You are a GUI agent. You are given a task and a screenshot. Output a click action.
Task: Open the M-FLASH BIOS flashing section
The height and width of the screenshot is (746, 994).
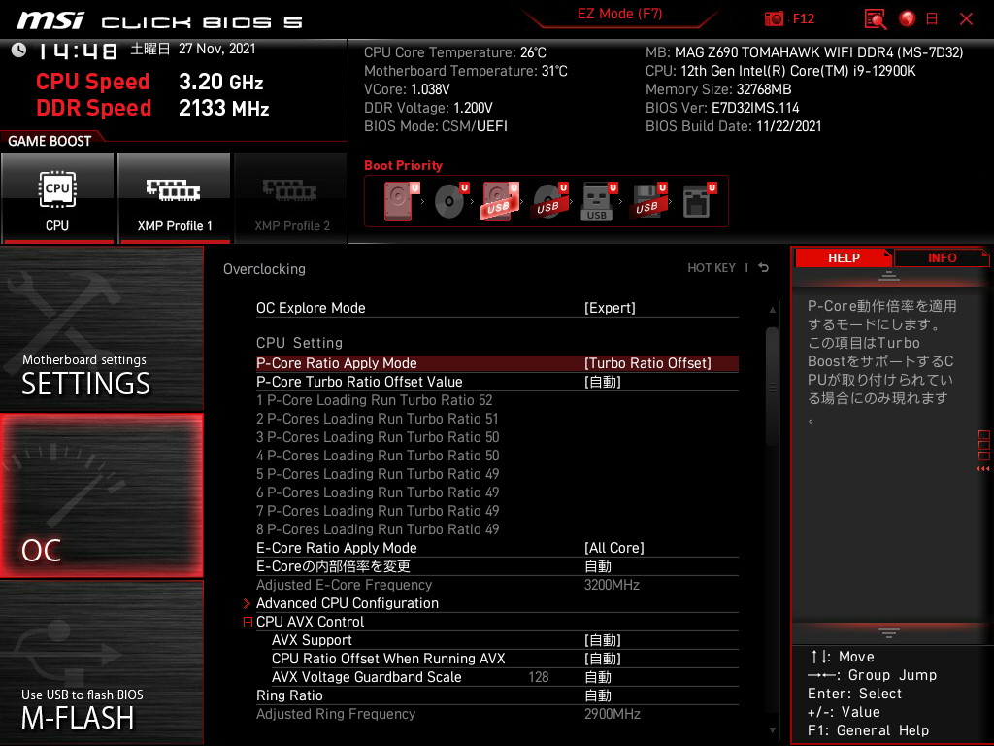[102, 662]
